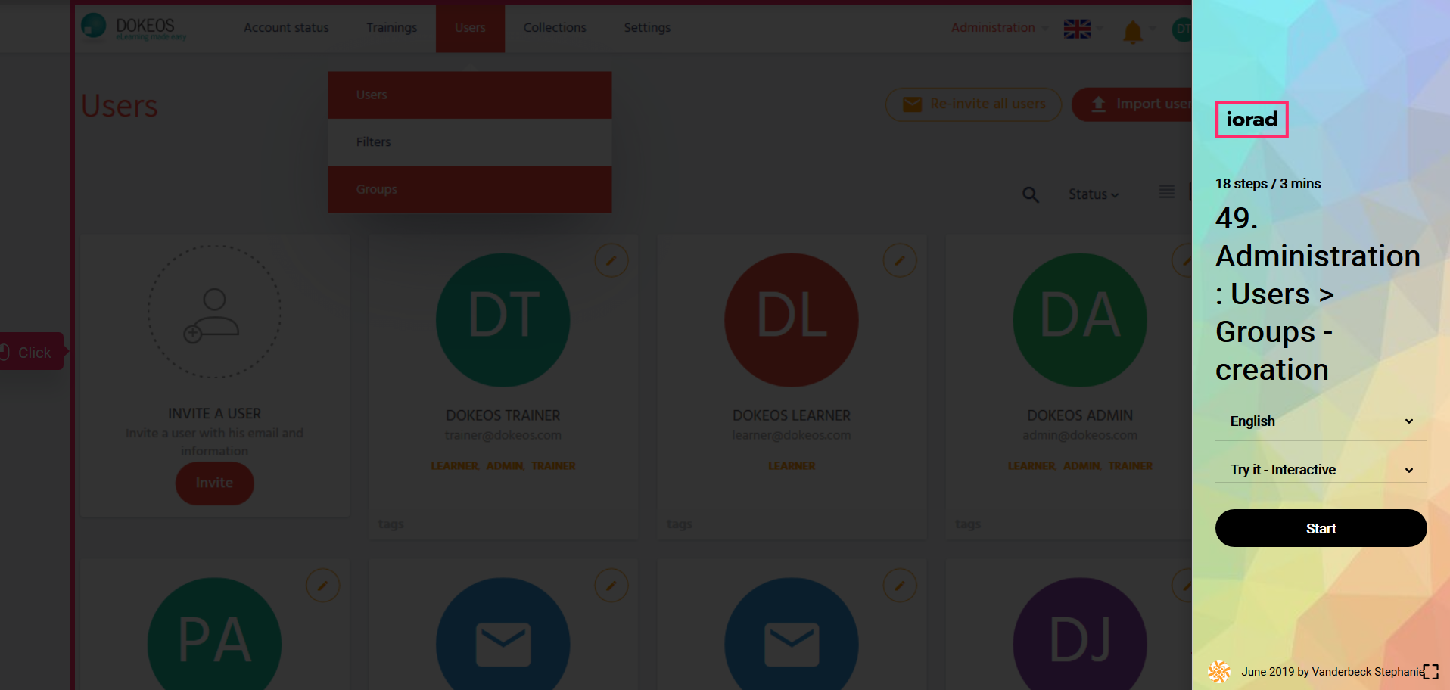1450x690 pixels.
Task: Open the English language dropdown
Action: click(1321, 421)
